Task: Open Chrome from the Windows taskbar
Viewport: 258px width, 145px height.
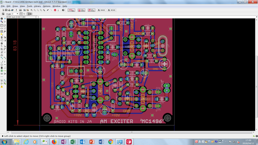Action: [111, 142]
